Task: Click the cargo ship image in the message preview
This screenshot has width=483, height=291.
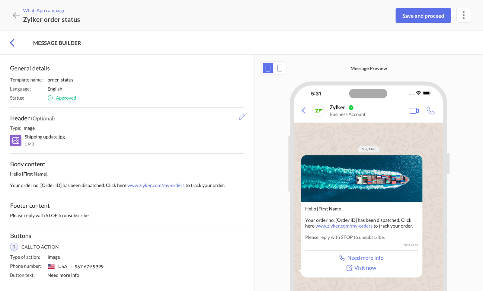Action: click(361, 179)
